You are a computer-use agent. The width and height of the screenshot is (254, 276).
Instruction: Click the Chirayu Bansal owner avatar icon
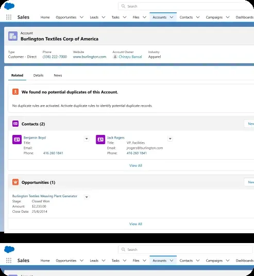tap(115, 57)
